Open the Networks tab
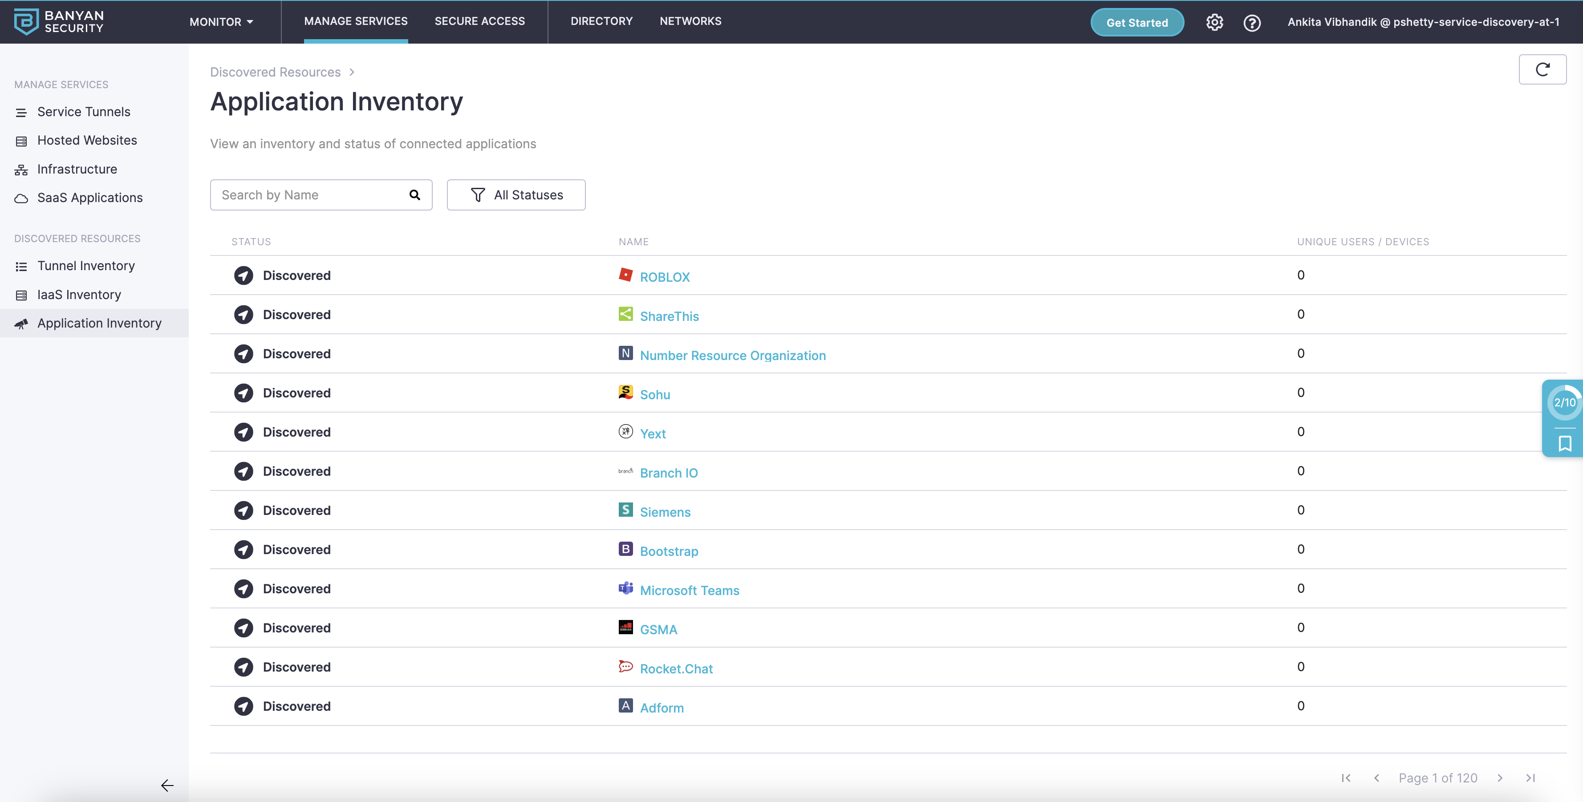The width and height of the screenshot is (1583, 802). pyautogui.click(x=691, y=21)
